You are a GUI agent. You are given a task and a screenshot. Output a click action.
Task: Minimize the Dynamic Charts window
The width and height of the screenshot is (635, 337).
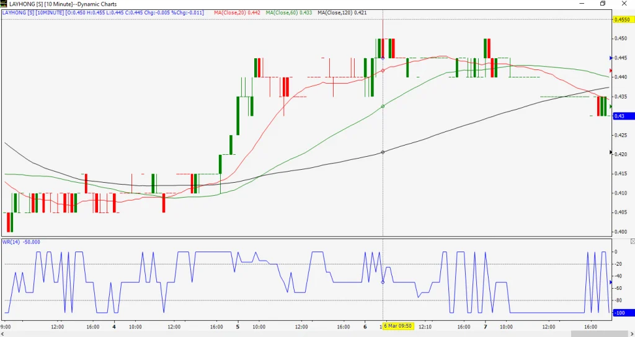582,4
